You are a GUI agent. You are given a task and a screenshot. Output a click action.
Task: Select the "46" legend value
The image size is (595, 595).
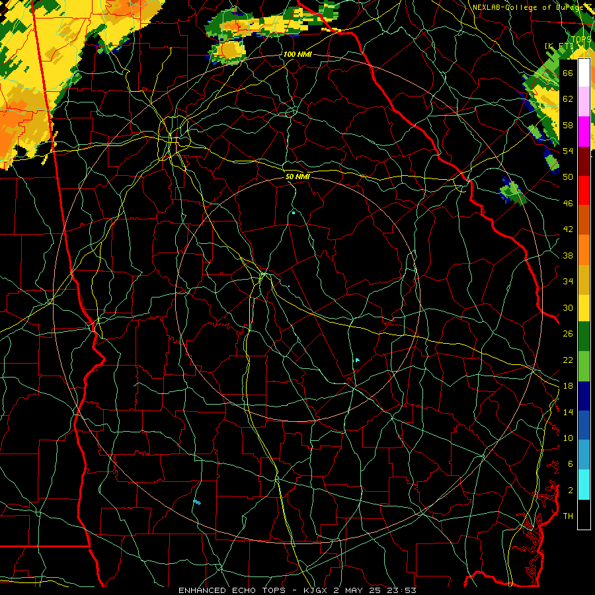click(x=568, y=204)
